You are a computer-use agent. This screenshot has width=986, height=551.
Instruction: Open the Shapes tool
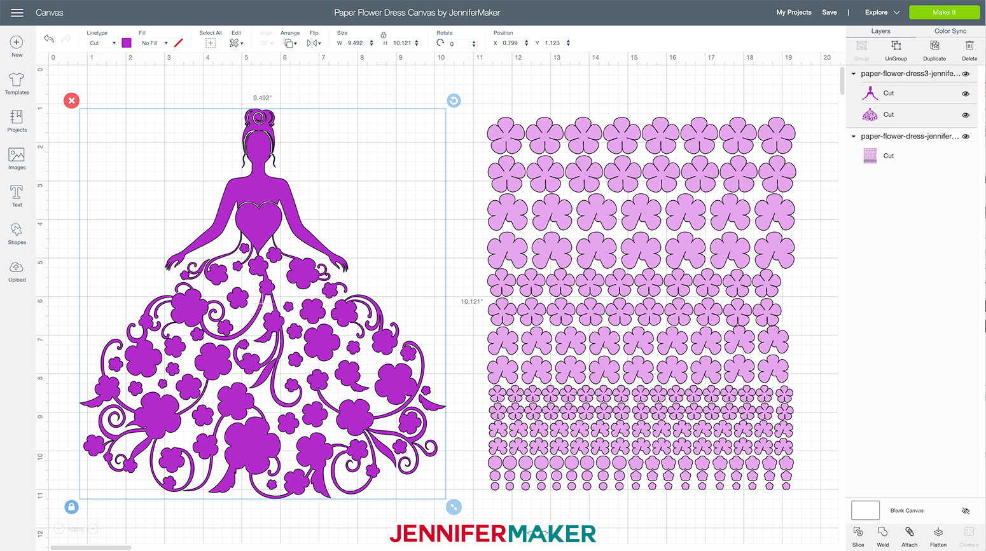(17, 229)
